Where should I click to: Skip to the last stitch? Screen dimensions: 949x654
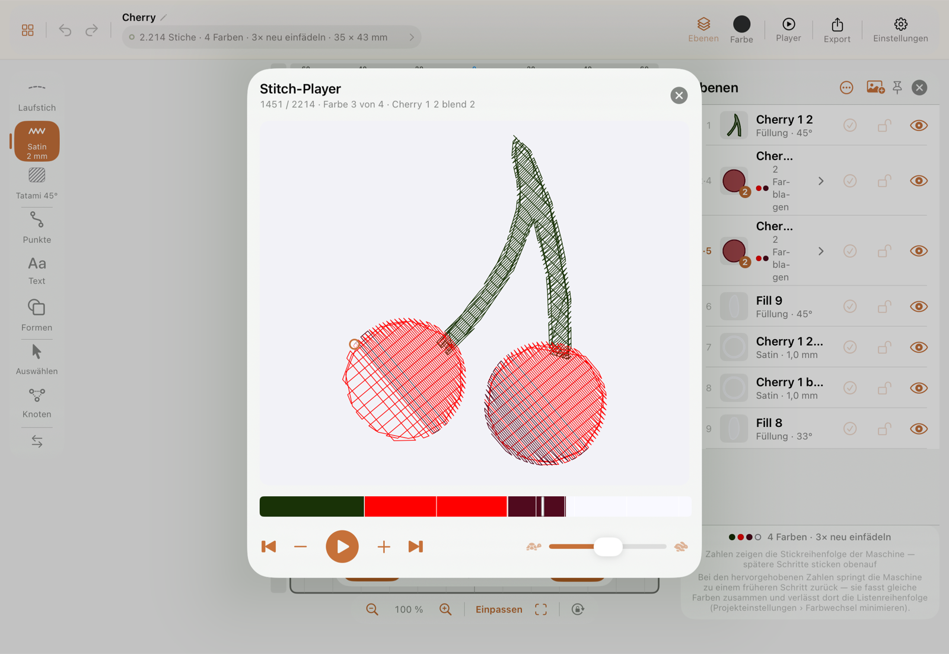coord(416,547)
